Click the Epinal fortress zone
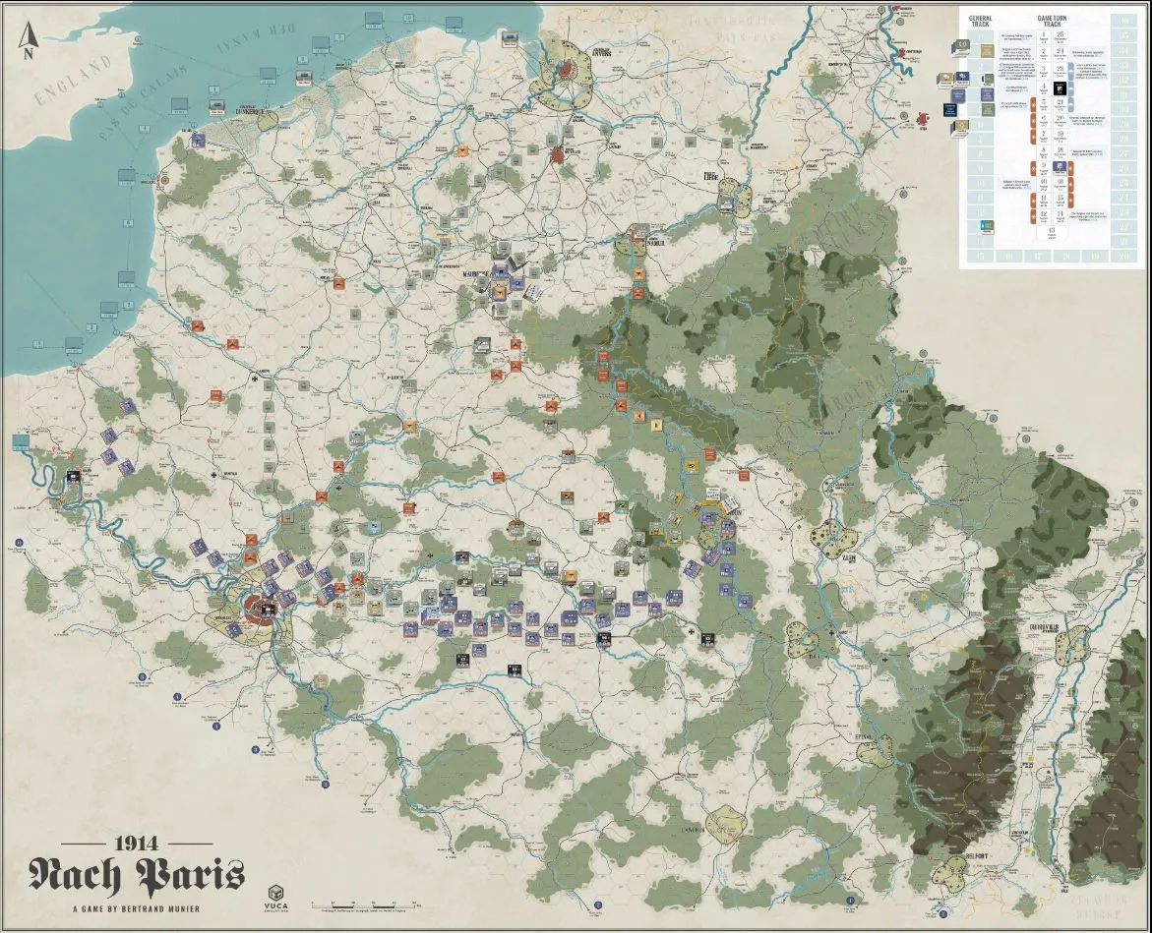The width and height of the screenshot is (1152, 933). (875, 752)
